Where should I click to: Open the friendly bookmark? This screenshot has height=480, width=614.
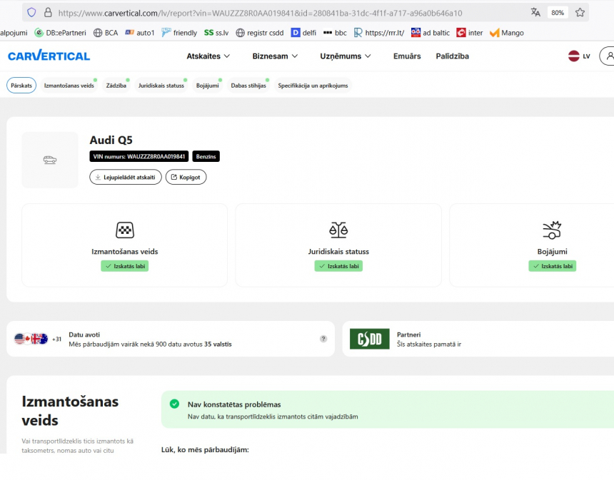(x=179, y=33)
